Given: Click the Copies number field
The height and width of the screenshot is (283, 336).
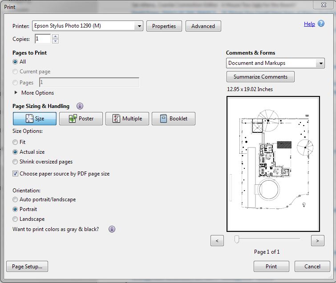Looking at the screenshot, I should (42, 39).
